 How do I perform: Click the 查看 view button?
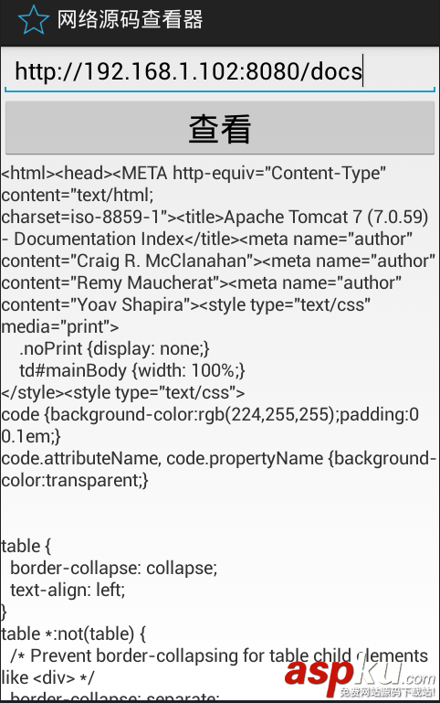(220, 128)
